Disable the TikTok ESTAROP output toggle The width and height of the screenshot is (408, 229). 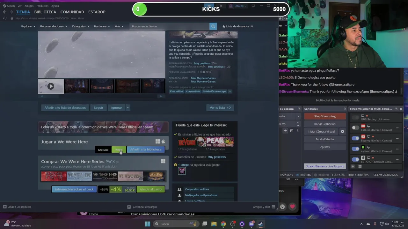[x=355, y=159]
